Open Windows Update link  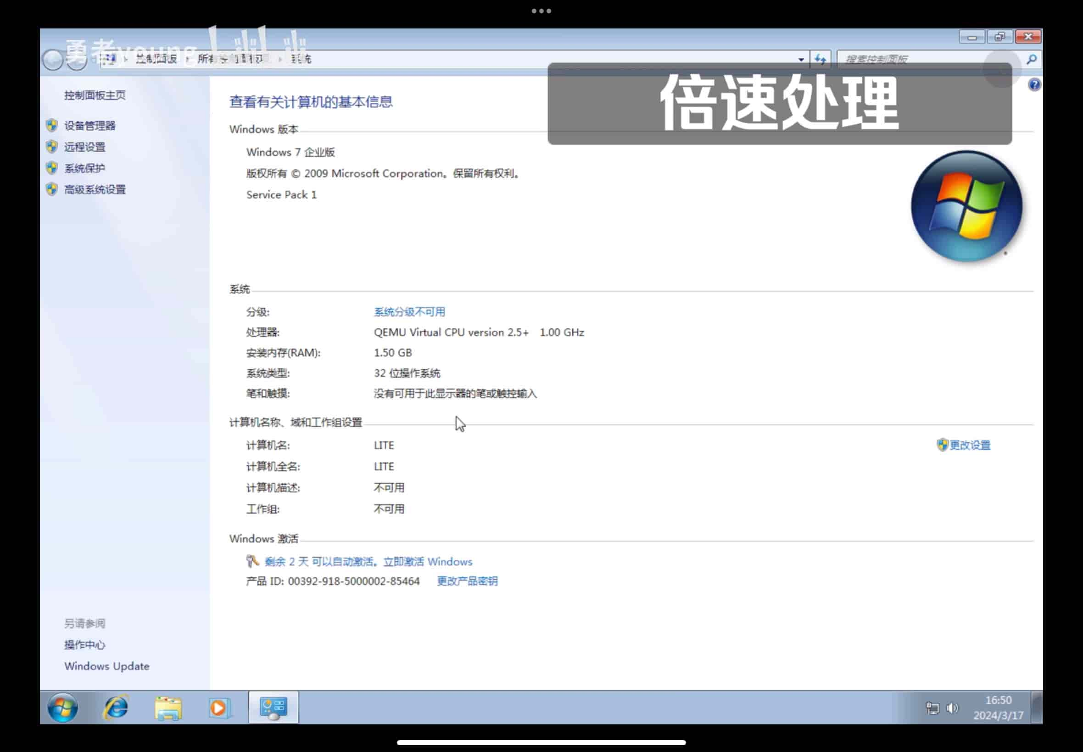pyautogui.click(x=106, y=666)
